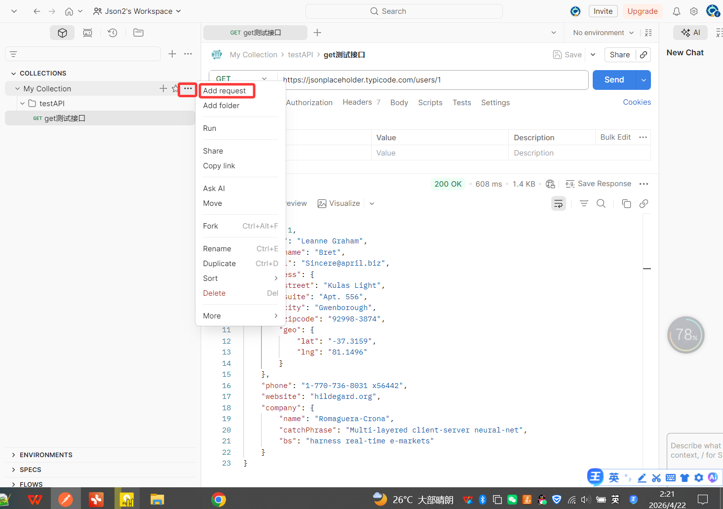Open Chrome from the taskbar
Screen dimensions: 723x509
click(218, 500)
